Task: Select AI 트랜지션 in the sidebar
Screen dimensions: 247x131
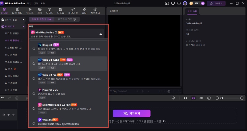Action: point(11,83)
